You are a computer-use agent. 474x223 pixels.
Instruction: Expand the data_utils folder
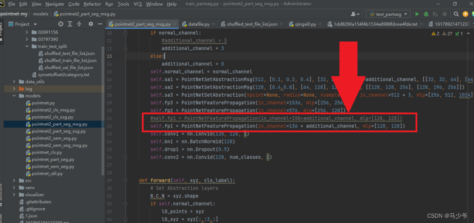pos(14,82)
